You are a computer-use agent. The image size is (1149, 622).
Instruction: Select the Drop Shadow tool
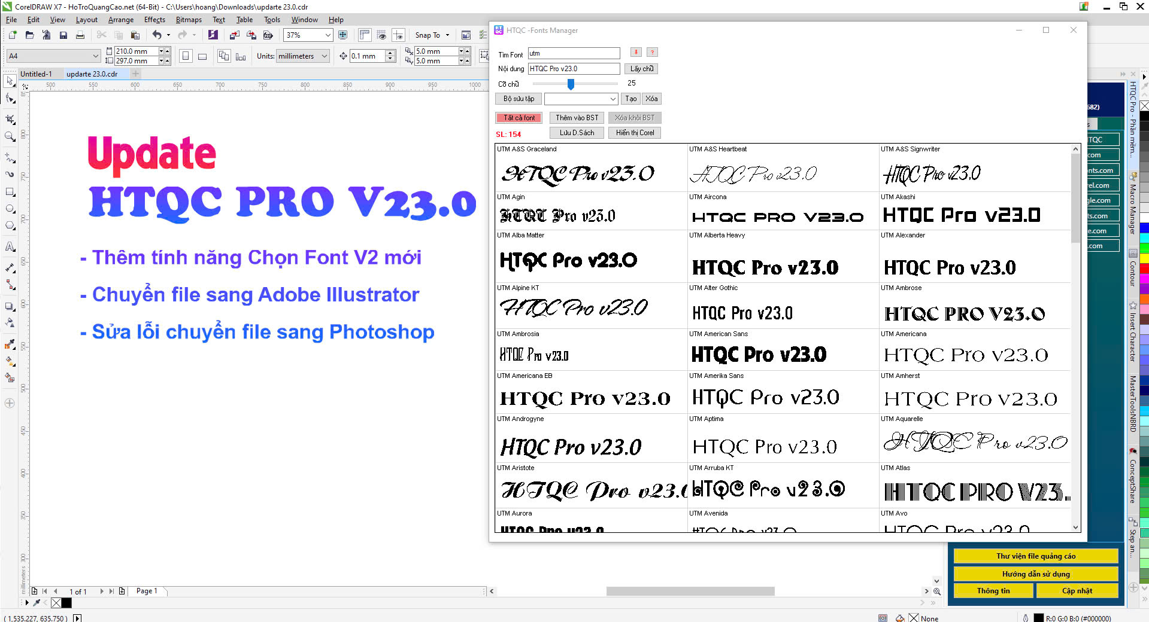pos(10,306)
